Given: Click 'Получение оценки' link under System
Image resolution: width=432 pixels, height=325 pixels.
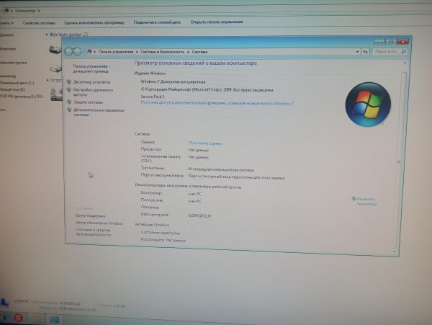Looking at the screenshot, I should [205, 143].
